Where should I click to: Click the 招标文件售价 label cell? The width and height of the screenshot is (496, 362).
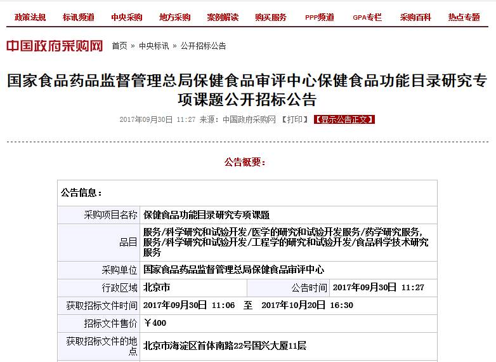tap(99, 323)
